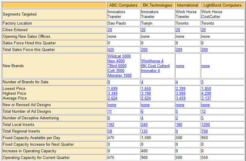Open LightBurst number of brands 5
246x161 pixels.
[202, 82]
